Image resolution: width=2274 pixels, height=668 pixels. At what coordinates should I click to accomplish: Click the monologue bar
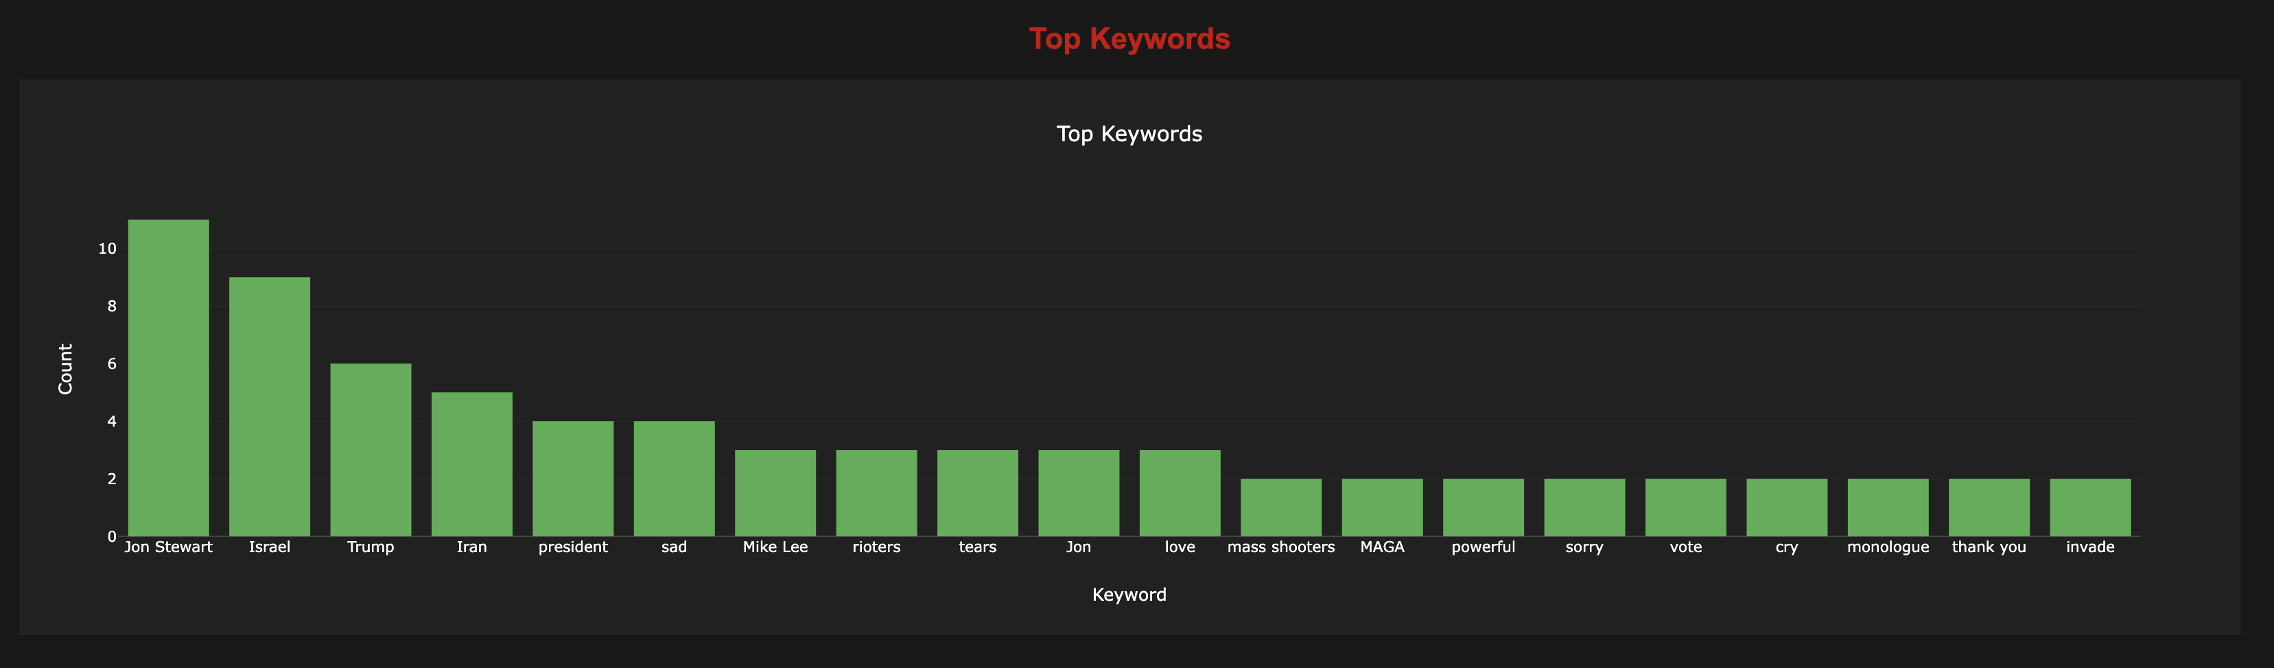pyautogui.click(x=1888, y=508)
